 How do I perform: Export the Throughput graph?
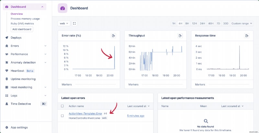(x=180, y=36)
